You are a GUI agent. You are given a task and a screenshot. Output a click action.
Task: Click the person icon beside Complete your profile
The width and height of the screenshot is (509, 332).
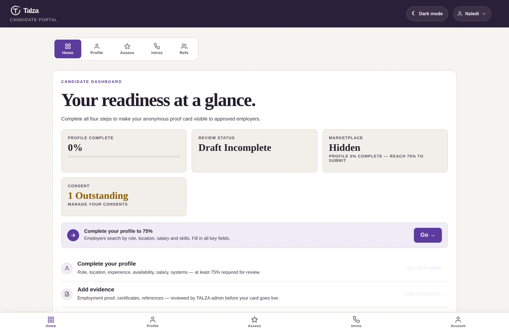click(67, 268)
